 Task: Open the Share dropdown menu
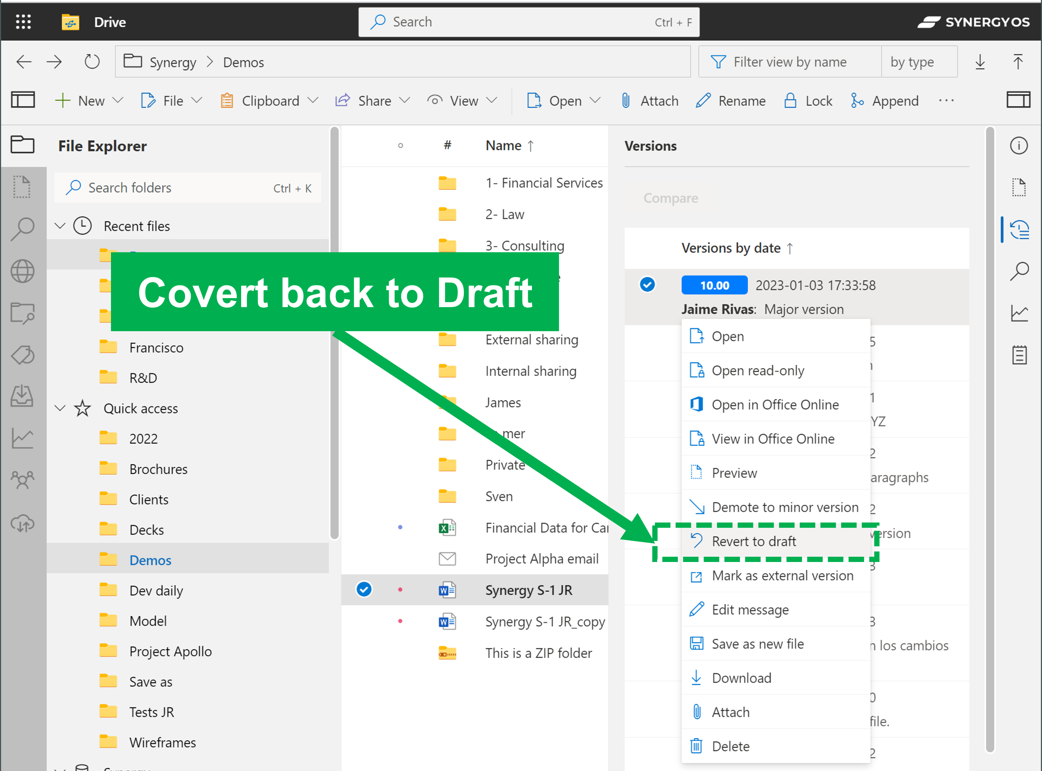(x=372, y=100)
